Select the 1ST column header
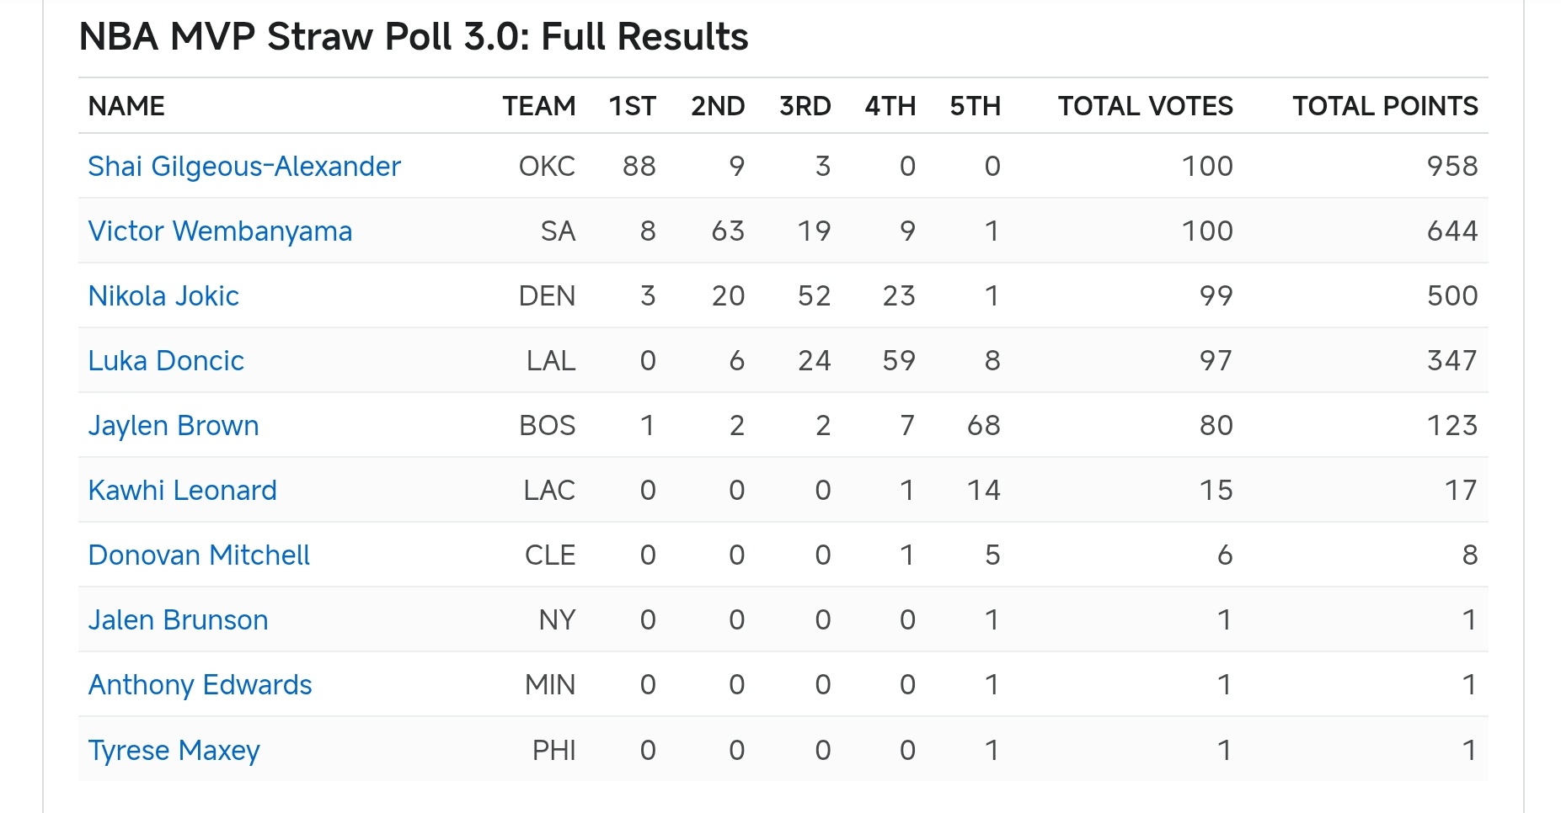Screen dimensions: 1561x813 coord(632,106)
